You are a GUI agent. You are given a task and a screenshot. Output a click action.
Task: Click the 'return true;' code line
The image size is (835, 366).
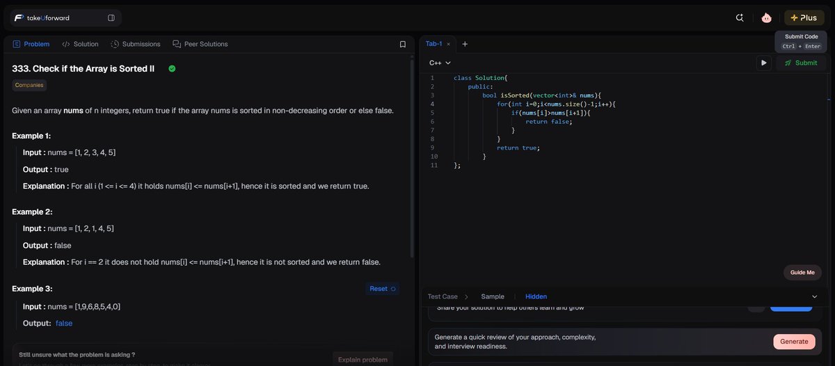pos(518,148)
